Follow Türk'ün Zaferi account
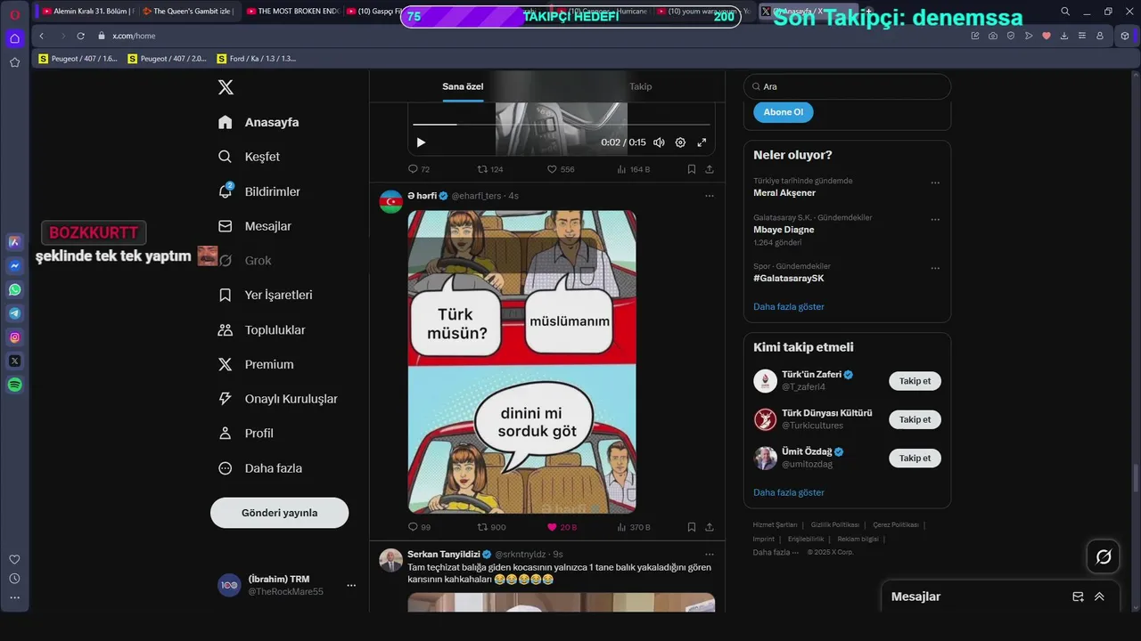This screenshot has width=1141, height=641. point(915,381)
